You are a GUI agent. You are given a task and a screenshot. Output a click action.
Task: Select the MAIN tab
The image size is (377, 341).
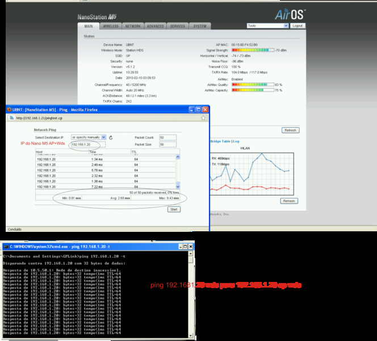[x=88, y=26]
